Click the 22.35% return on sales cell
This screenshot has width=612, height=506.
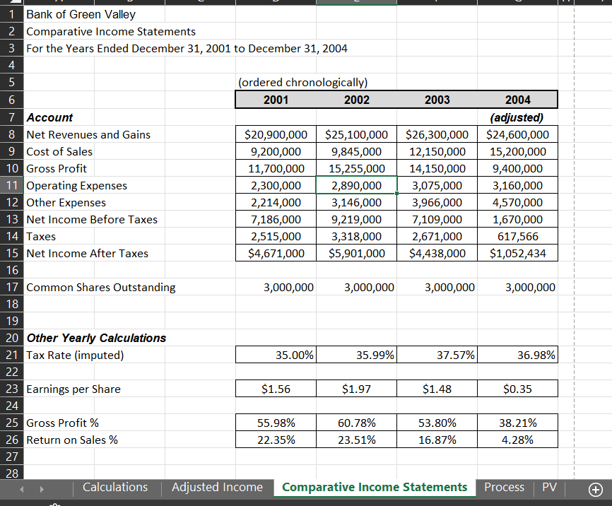[276, 440]
